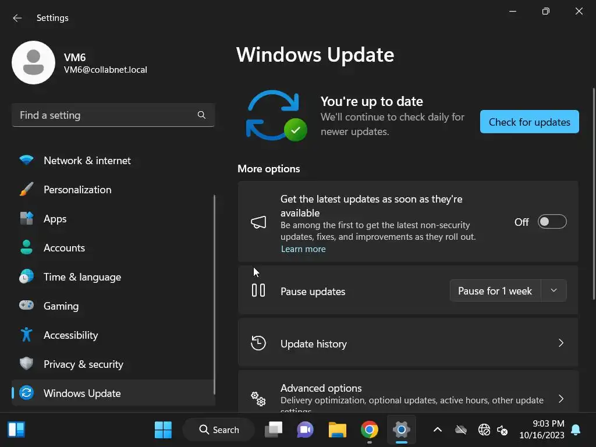Click the VM6@collabnet.local account text
Viewport: 596px width, 447px height.
tap(105, 70)
